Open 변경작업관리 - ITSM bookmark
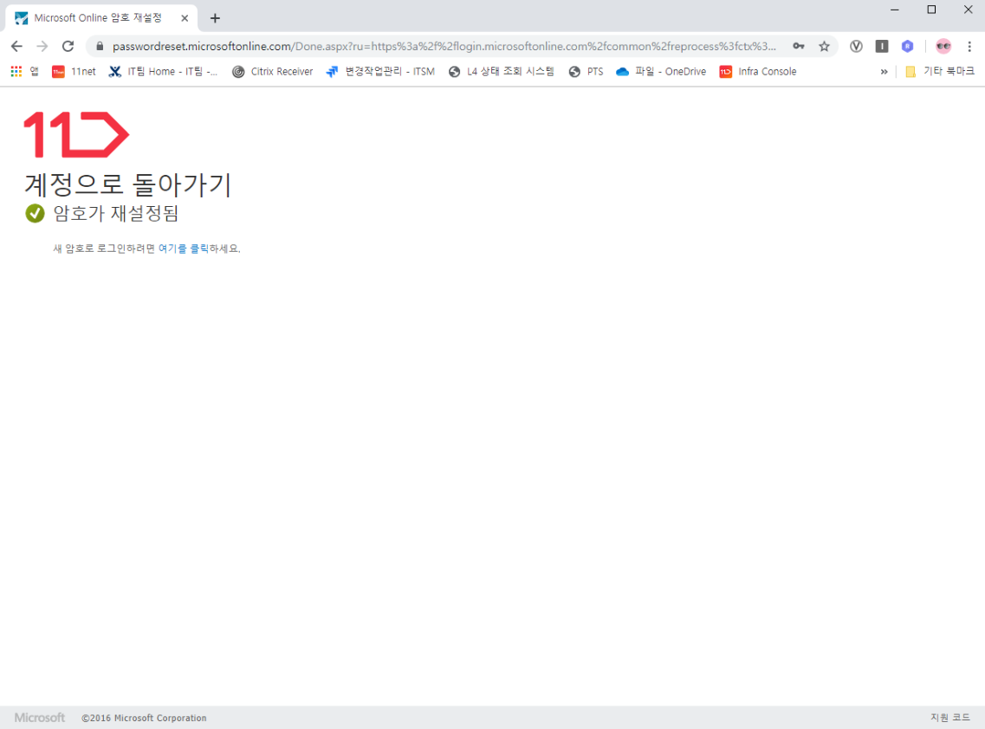Screen dimensions: 985x729 380,72
